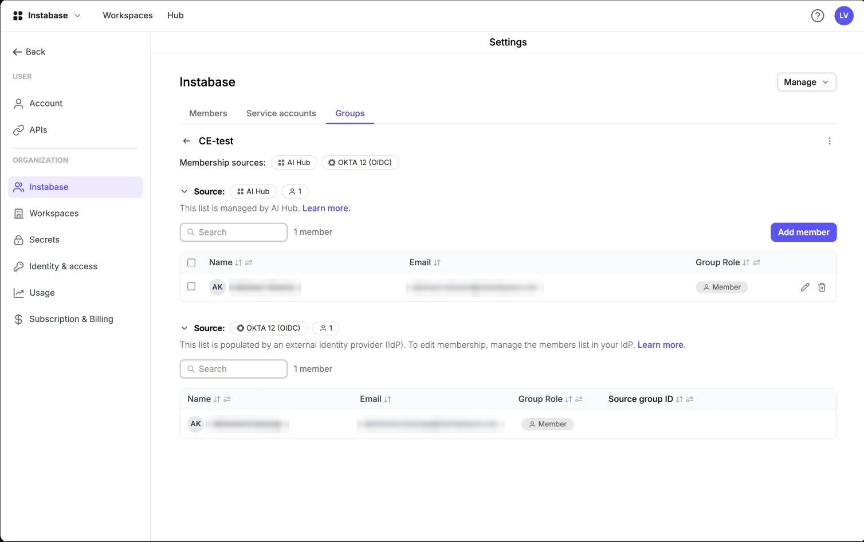Viewport: 864px width, 542px height.
Task: Filter OKTA list by Source group ID
Action: pyautogui.click(x=690, y=399)
